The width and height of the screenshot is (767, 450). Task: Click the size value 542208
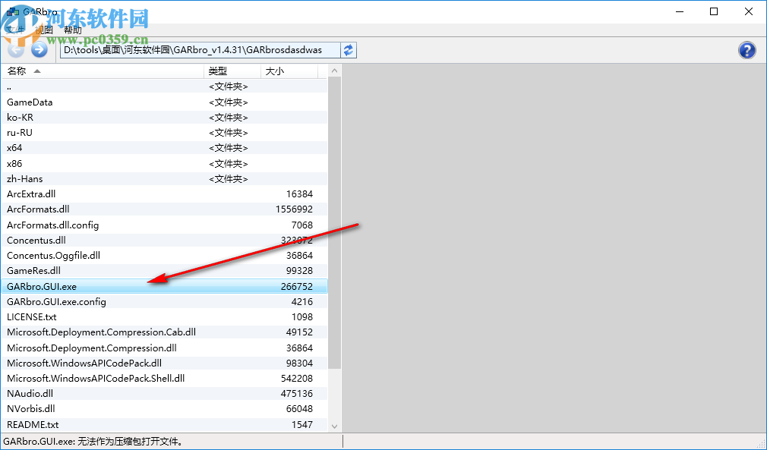coord(296,378)
